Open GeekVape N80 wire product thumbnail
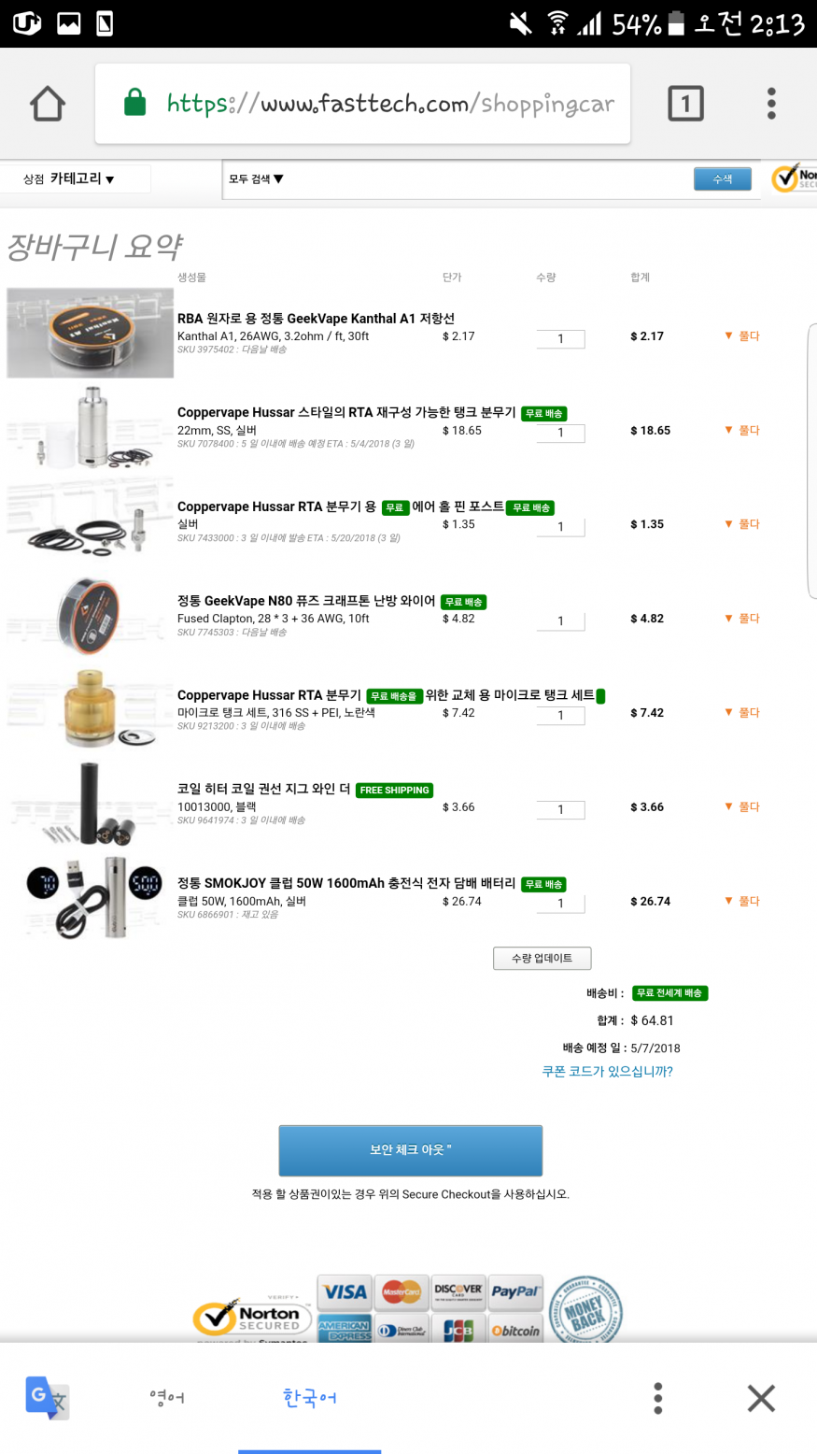Image resolution: width=817 pixels, height=1454 pixels. [x=90, y=616]
